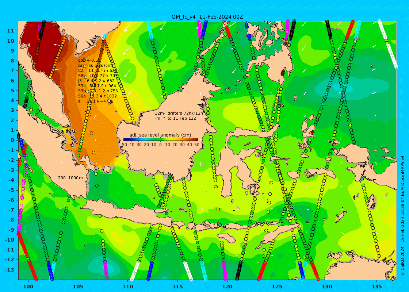Viewport: 409px width, 292px height.
Task: Click longitude tick label 135
Action: click(x=376, y=287)
